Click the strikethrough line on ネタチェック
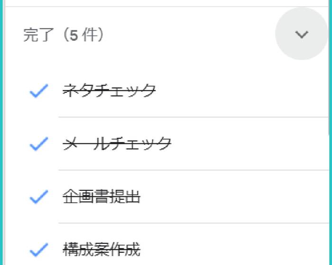The height and width of the screenshot is (265, 332). (109, 91)
